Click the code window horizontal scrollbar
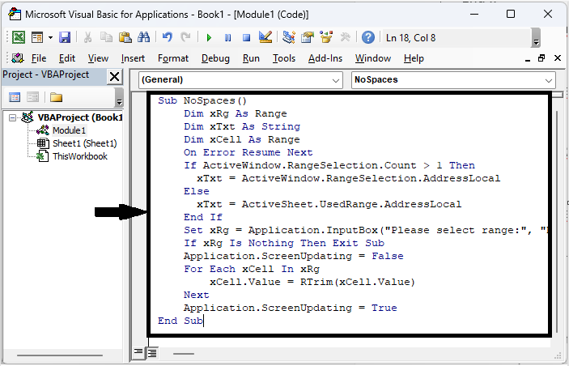The height and width of the screenshot is (366, 569). point(184,353)
